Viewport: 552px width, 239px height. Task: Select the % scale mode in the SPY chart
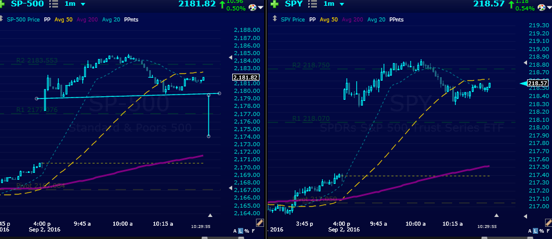[x=542, y=231]
